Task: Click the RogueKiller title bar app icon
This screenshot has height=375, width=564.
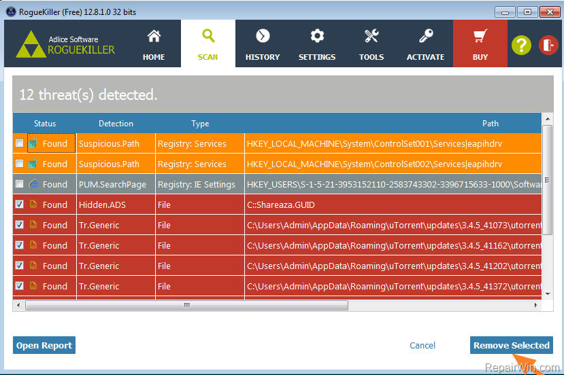Action: pos(11,12)
